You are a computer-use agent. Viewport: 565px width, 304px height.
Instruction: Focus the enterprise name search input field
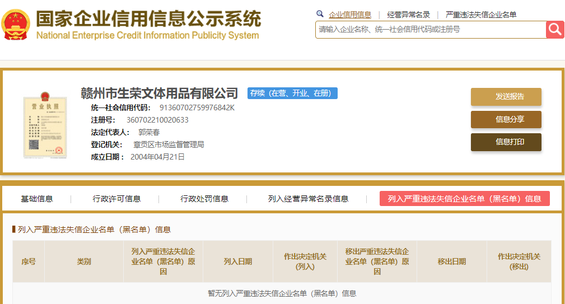(x=431, y=30)
